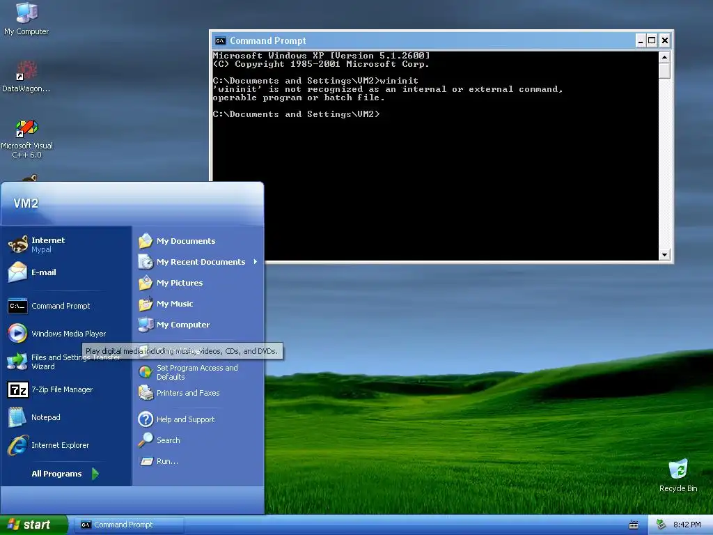Open My Computer desktop icon

(26, 19)
